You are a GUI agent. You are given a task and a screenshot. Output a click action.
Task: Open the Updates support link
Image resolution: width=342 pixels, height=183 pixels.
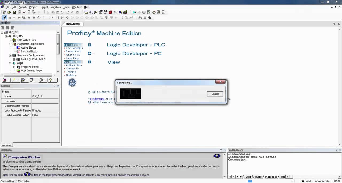(x=71, y=75)
